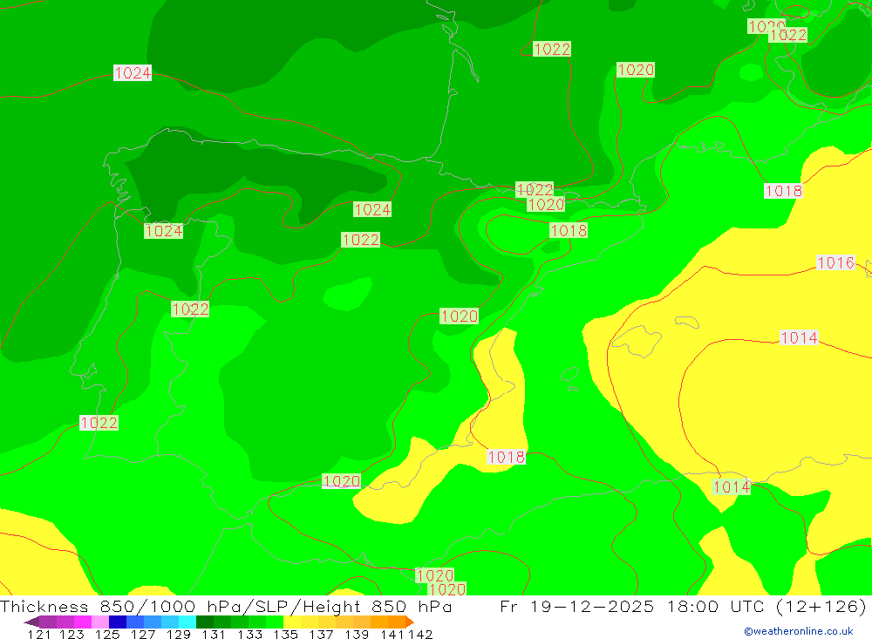Screen dimensions: 872x639
Task: Pick the light pink legend swatch
Action: pos(100,622)
